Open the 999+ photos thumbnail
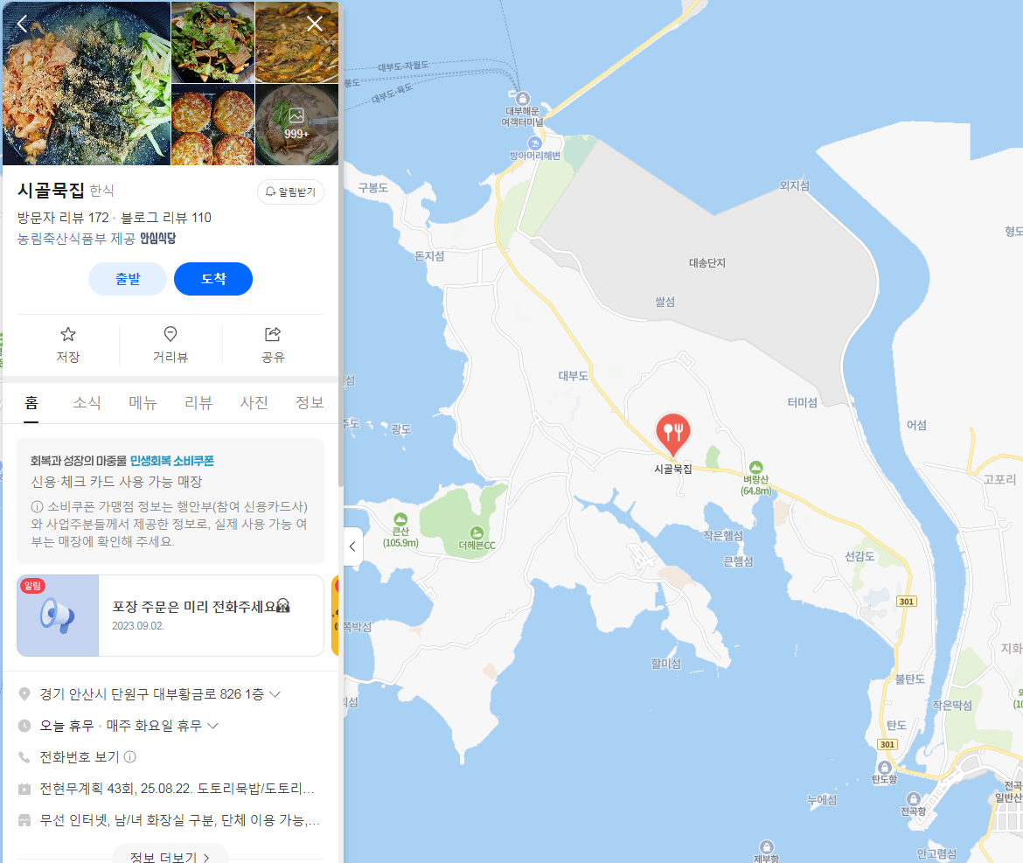The image size is (1023, 863). tap(296, 124)
